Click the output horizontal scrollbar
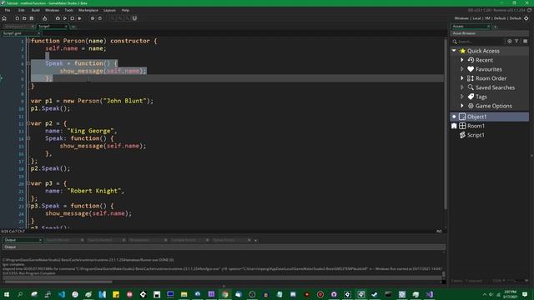The image size is (534, 300). tap(58, 282)
